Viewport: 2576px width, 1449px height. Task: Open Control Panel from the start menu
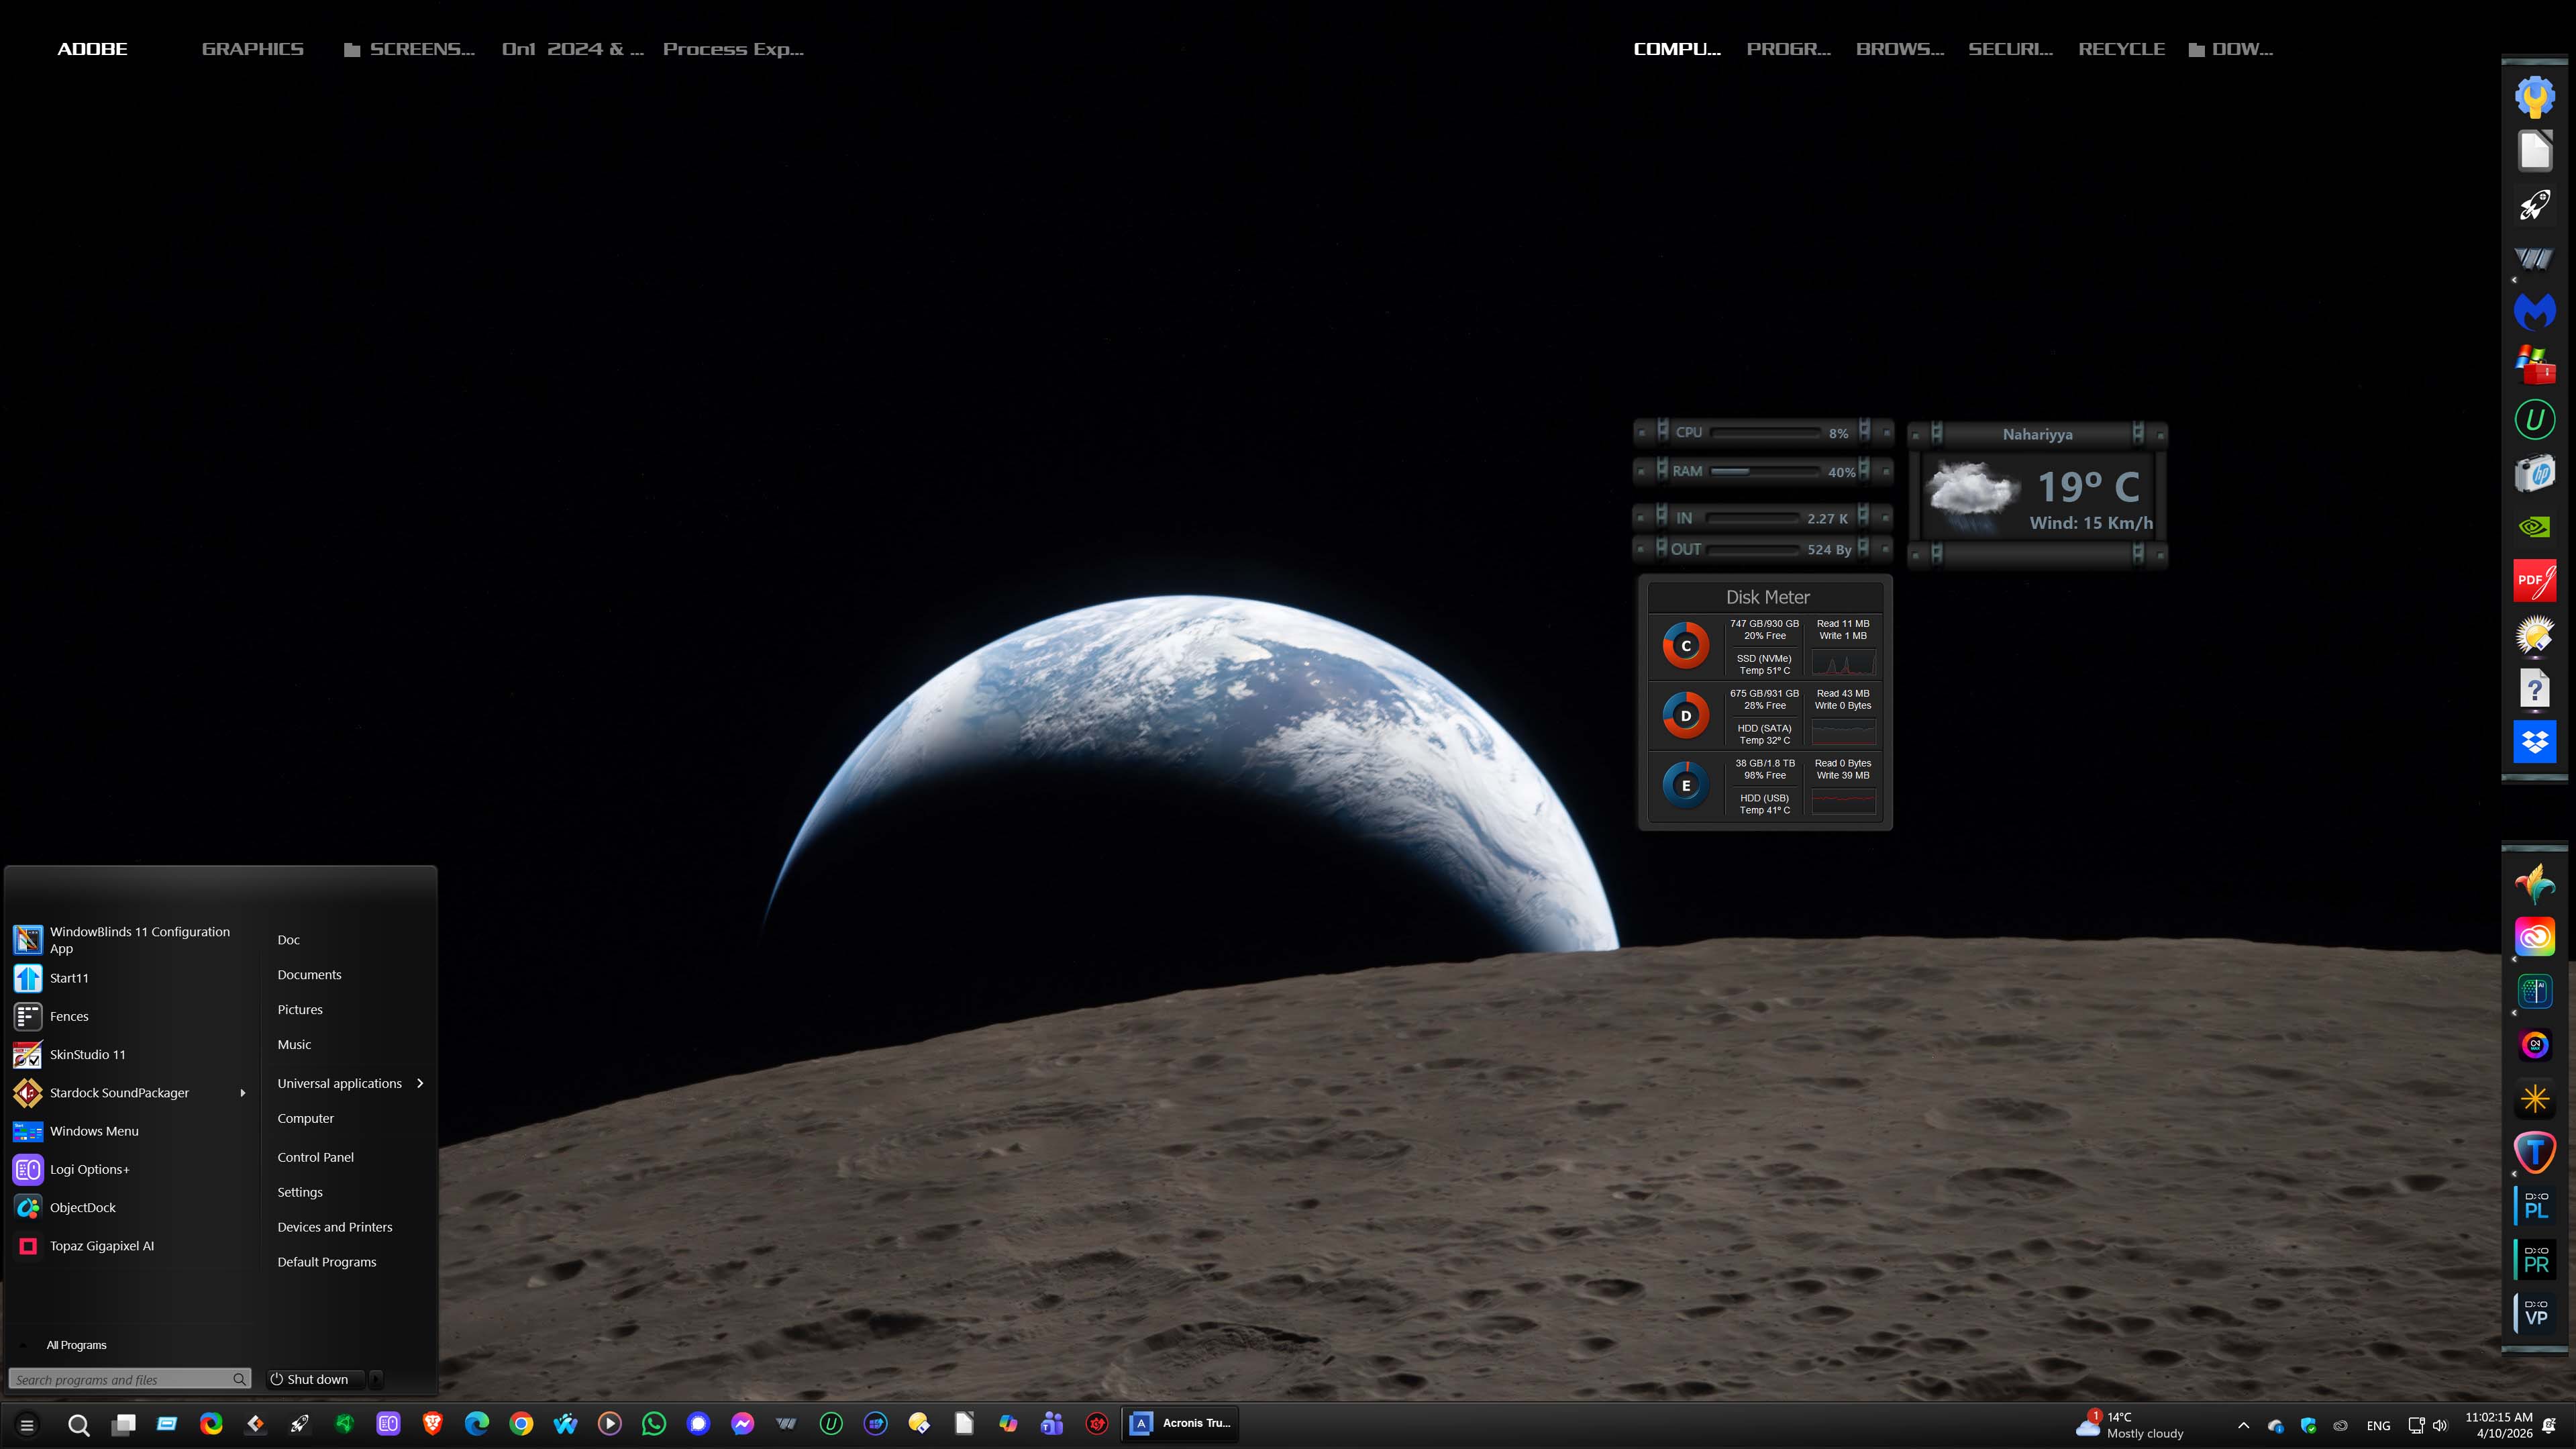pyautogui.click(x=315, y=1157)
